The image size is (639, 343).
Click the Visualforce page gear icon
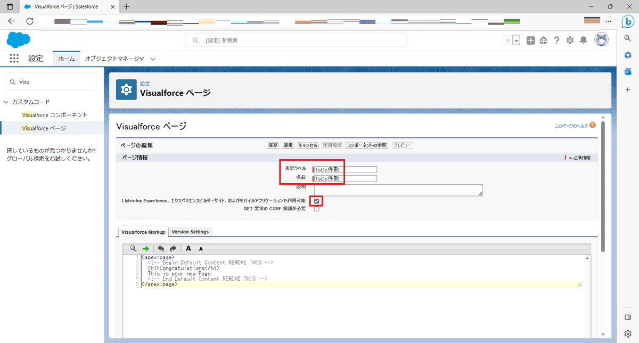[126, 89]
